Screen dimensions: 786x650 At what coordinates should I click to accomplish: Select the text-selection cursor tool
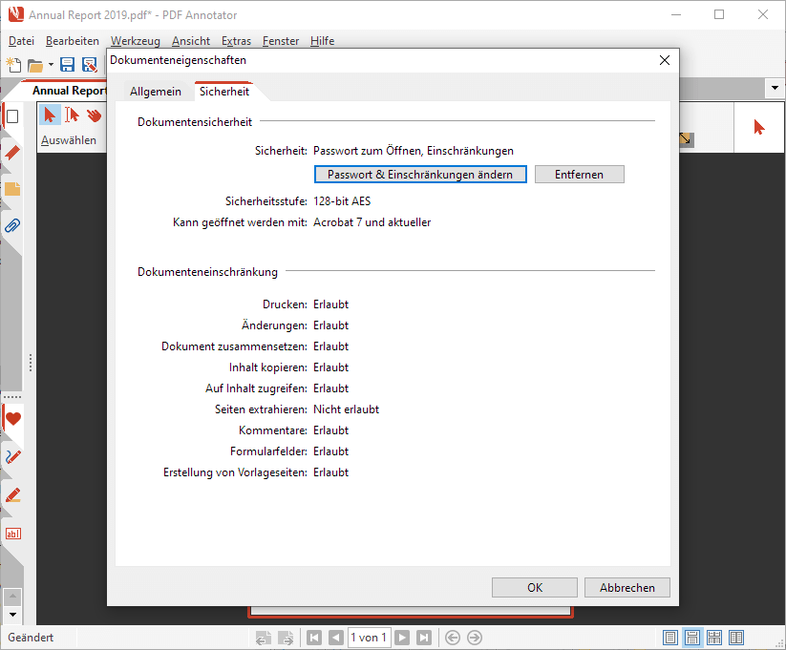[x=72, y=115]
